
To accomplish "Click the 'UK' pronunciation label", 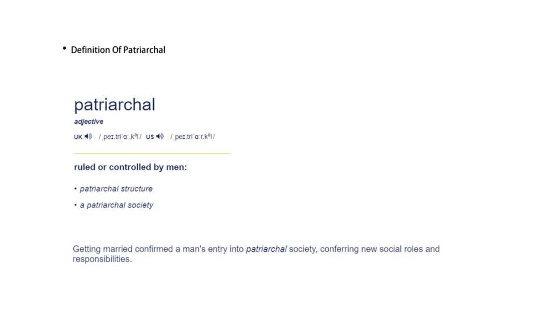I will click(x=78, y=137).
